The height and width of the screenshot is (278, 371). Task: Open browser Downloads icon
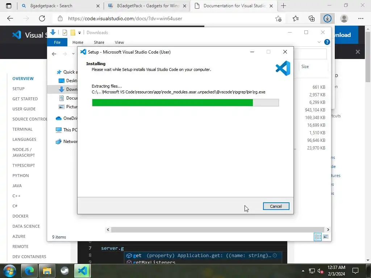point(328,18)
